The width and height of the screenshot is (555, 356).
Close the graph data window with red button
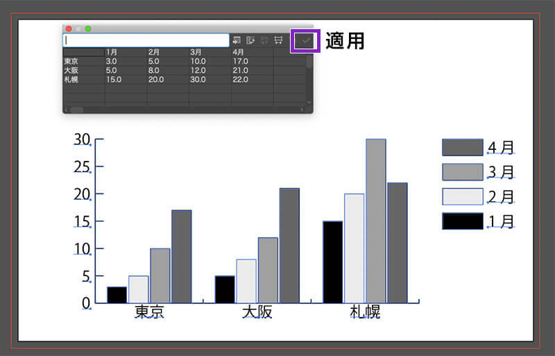(69, 28)
